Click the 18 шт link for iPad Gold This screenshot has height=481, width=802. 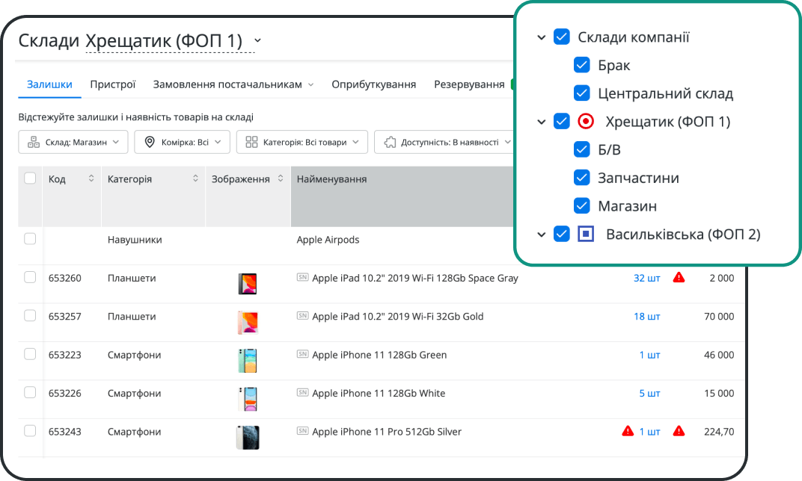[x=646, y=317]
